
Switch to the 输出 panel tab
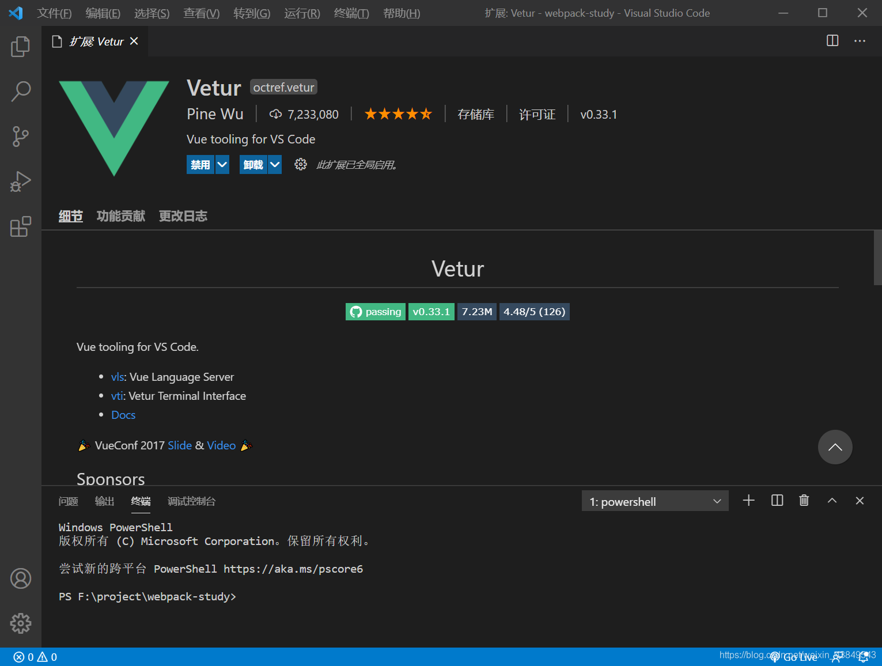[104, 501]
